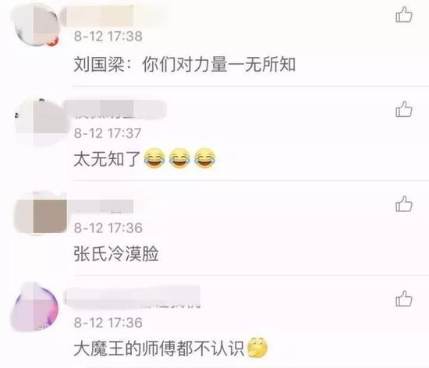The height and width of the screenshot is (368, 429).
Task: Click the 8-12 17:38 timestamp
Action: coord(108,37)
